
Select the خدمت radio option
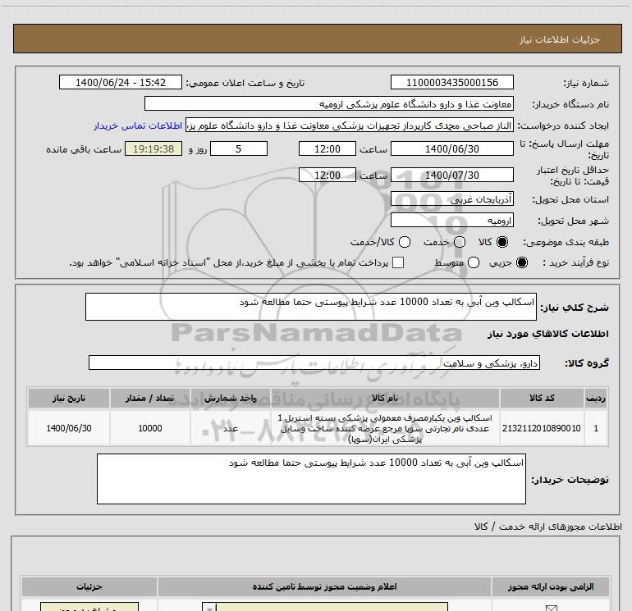click(459, 242)
